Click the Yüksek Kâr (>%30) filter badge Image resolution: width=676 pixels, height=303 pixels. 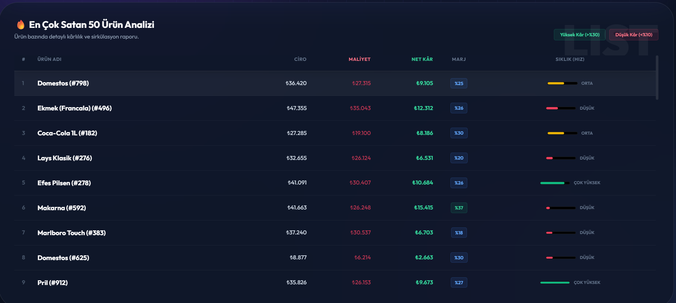coord(579,35)
